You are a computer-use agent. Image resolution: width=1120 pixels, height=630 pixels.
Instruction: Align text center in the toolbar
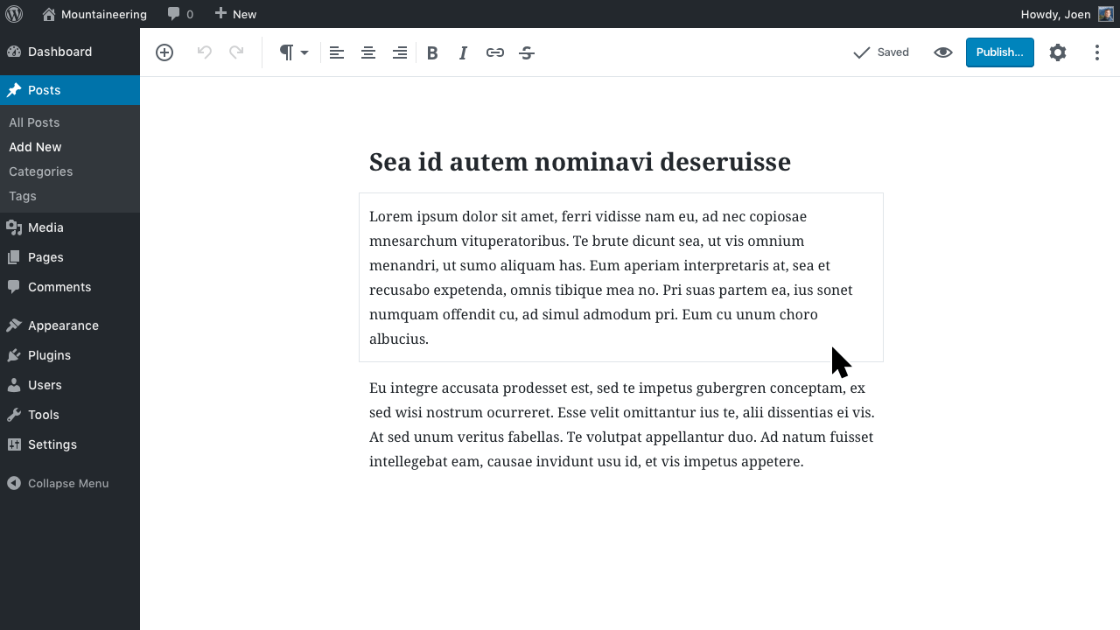pyautogui.click(x=368, y=52)
